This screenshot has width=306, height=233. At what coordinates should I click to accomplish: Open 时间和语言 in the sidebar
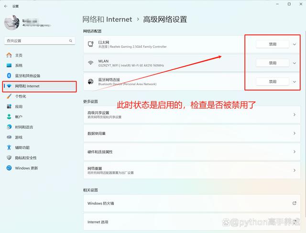click(x=40, y=127)
